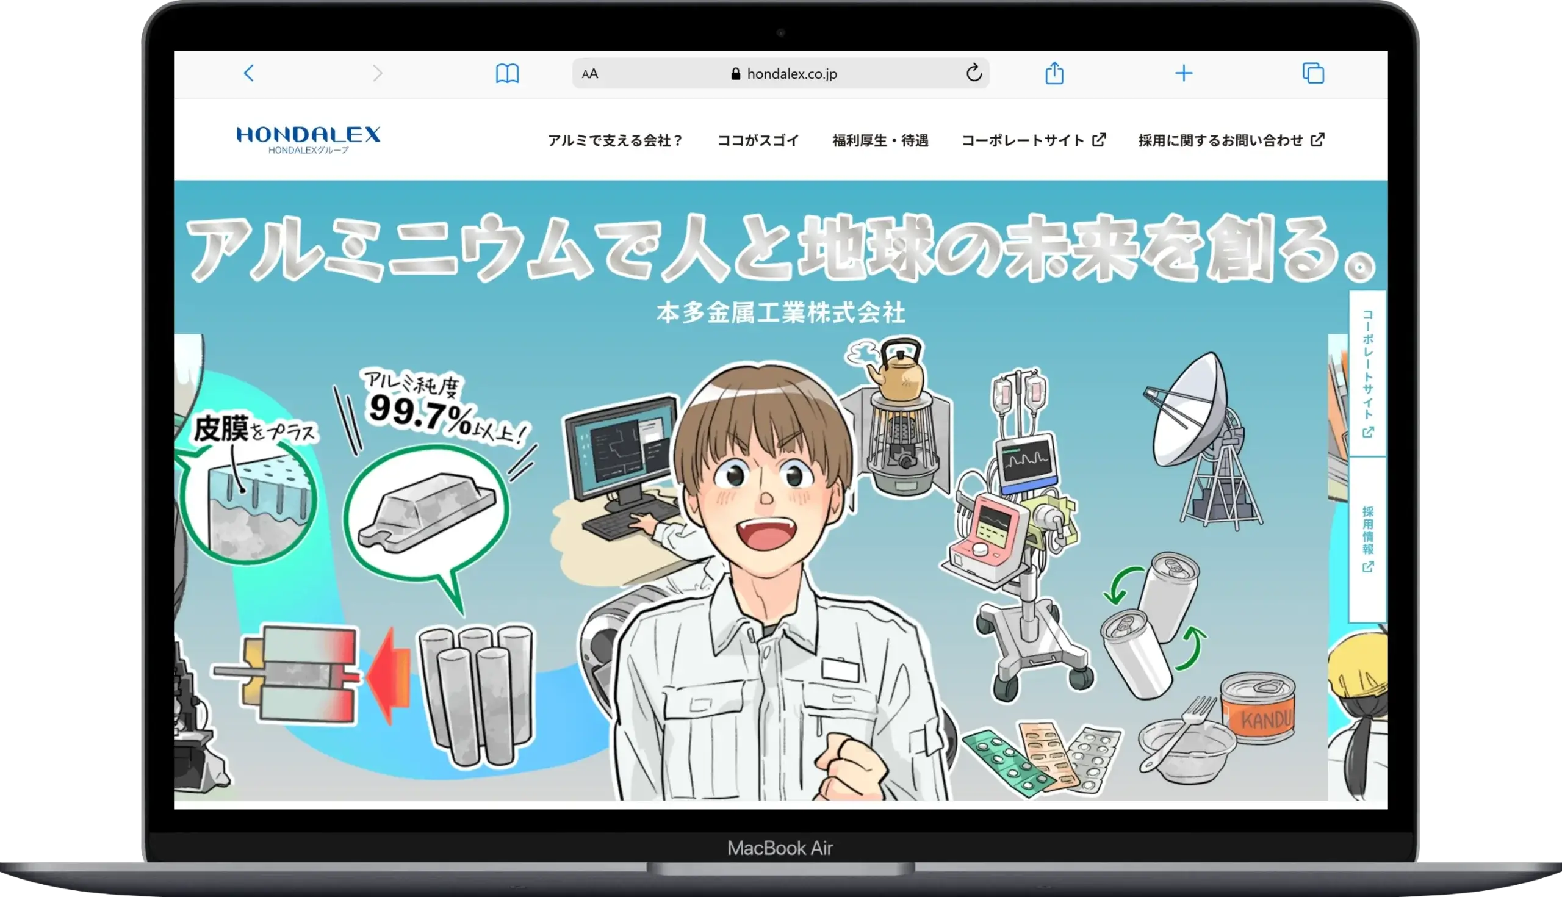Open the bookmarks book icon
The image size is (1562, 897).
(x=507, y=73)
